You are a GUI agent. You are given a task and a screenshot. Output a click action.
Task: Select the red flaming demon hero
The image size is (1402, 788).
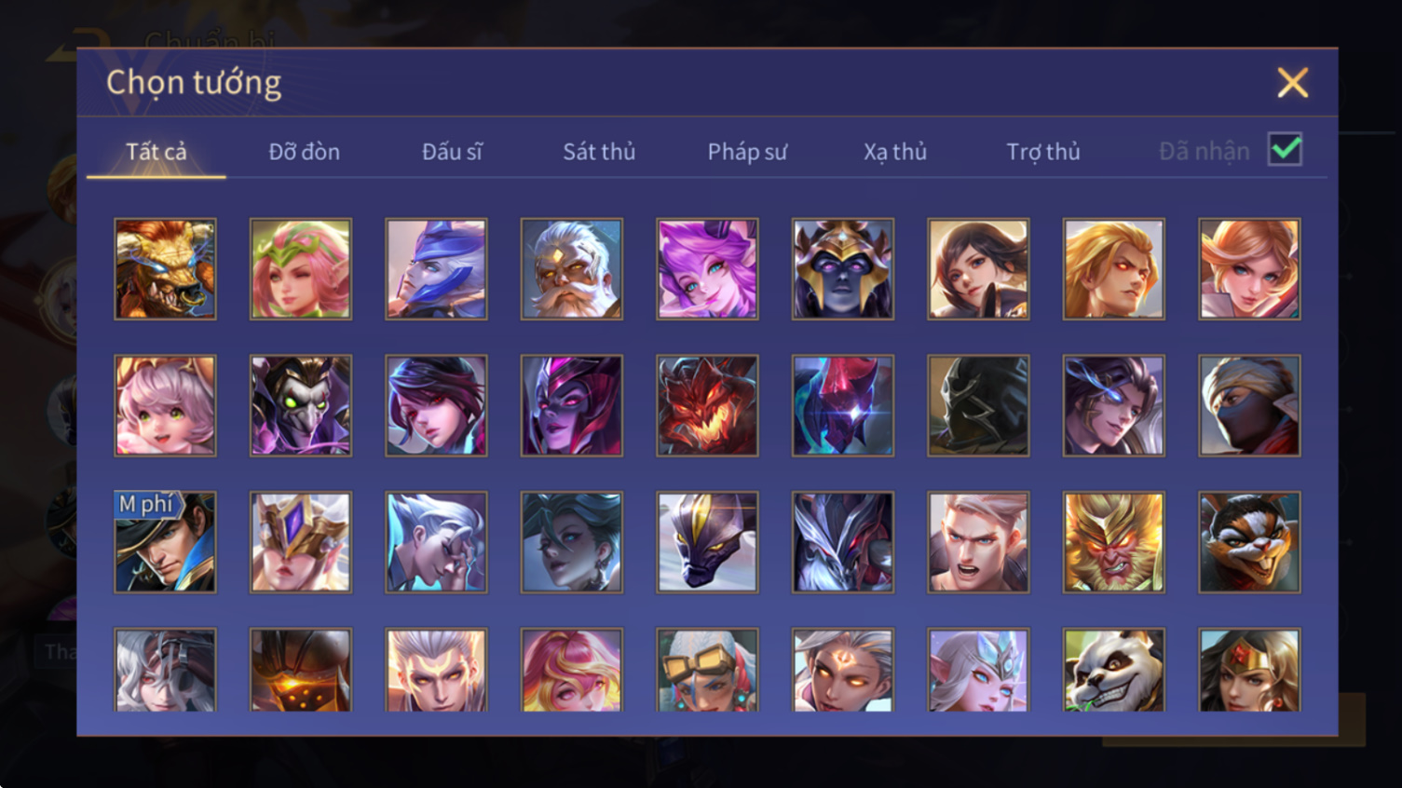[707, 405]
